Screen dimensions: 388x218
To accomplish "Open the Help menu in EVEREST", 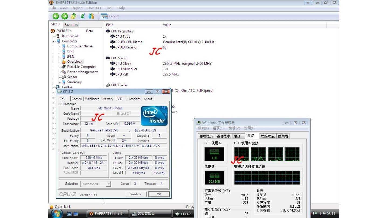I will pyautogui.click(x=121, y=8).
